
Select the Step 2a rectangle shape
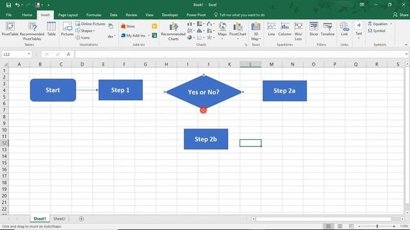point(284,91)
